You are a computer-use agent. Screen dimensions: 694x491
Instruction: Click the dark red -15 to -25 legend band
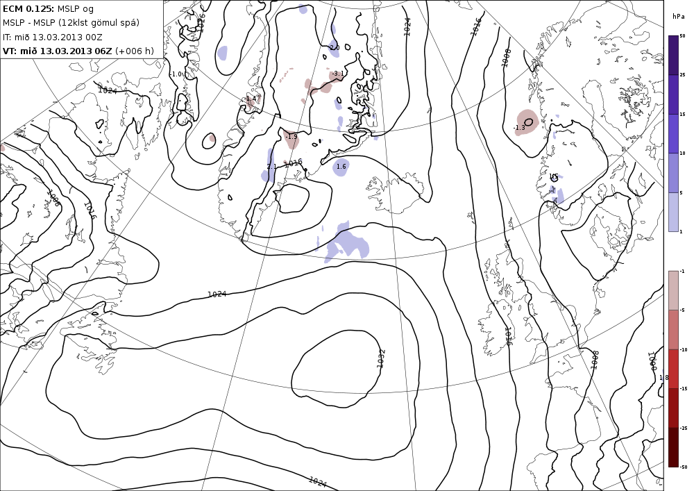(673, 408)
